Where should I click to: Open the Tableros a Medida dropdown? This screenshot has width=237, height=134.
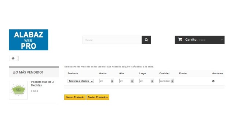pyautogui.click(x=81, y=81)
